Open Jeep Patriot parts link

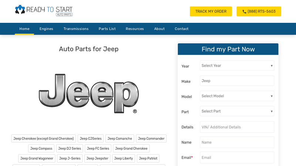point(148,159)
